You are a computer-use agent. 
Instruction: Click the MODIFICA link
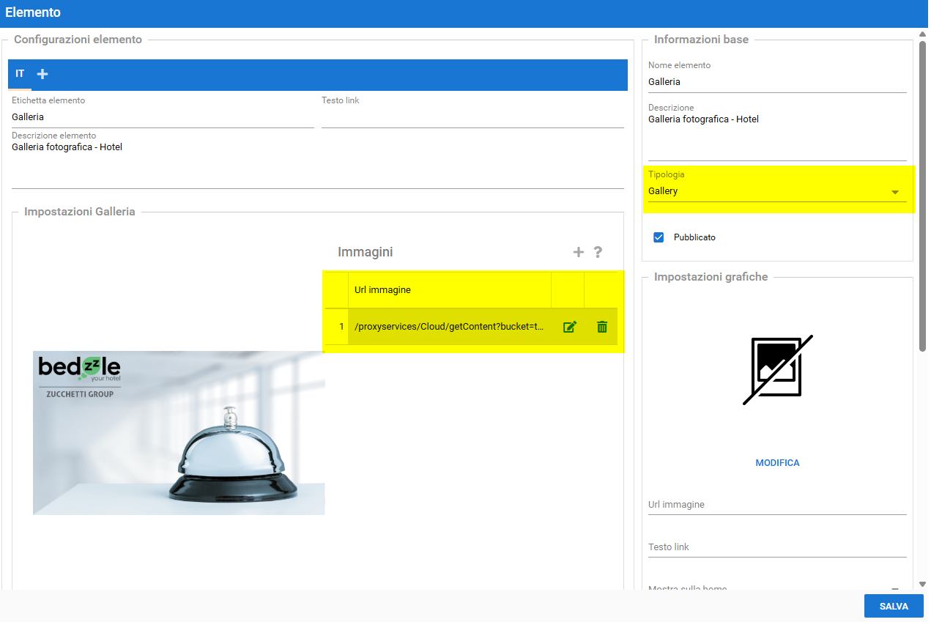point(777,463)
